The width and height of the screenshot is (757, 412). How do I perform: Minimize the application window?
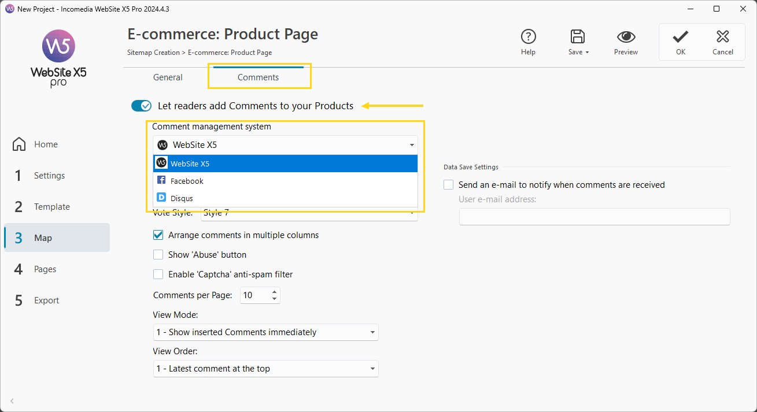[x=690, y=9]
